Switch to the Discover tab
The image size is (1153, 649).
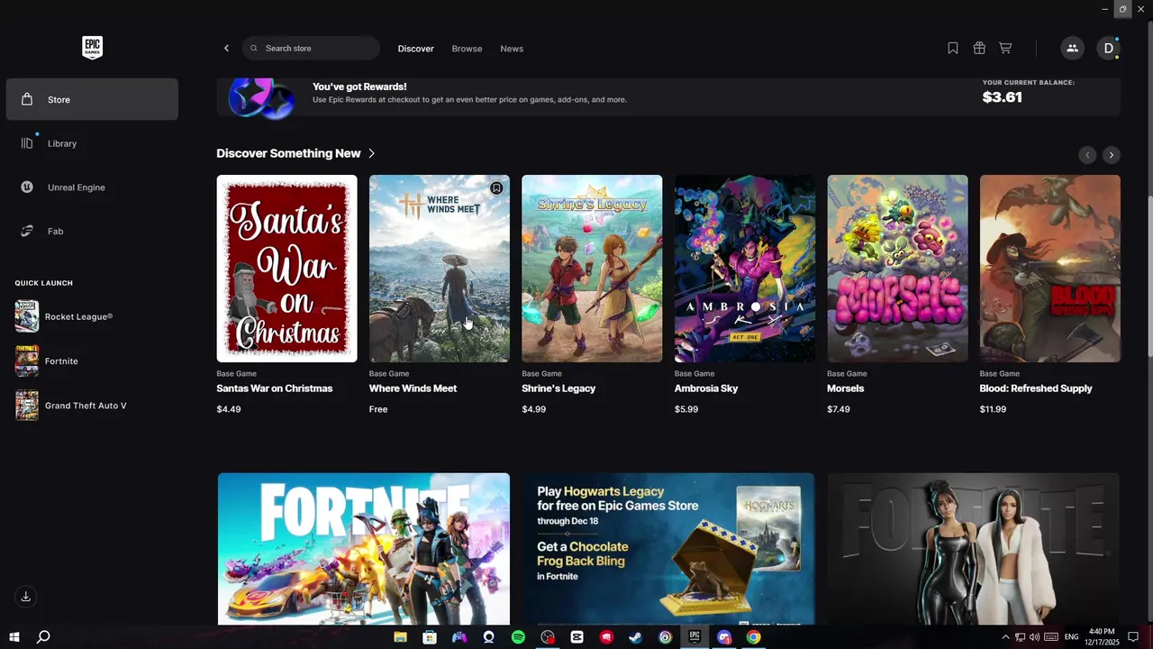[x=416, y=49]
